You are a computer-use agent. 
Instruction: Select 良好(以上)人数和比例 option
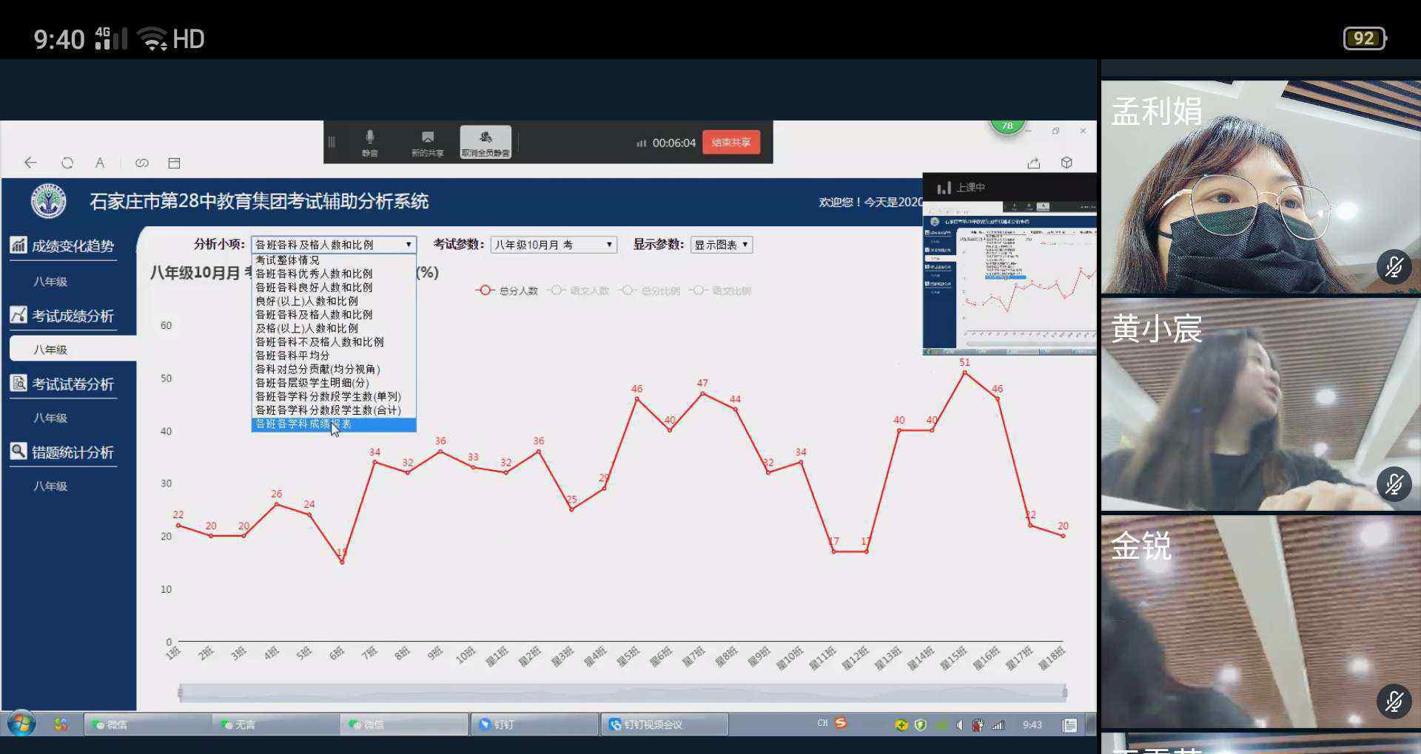coord(334,301)
